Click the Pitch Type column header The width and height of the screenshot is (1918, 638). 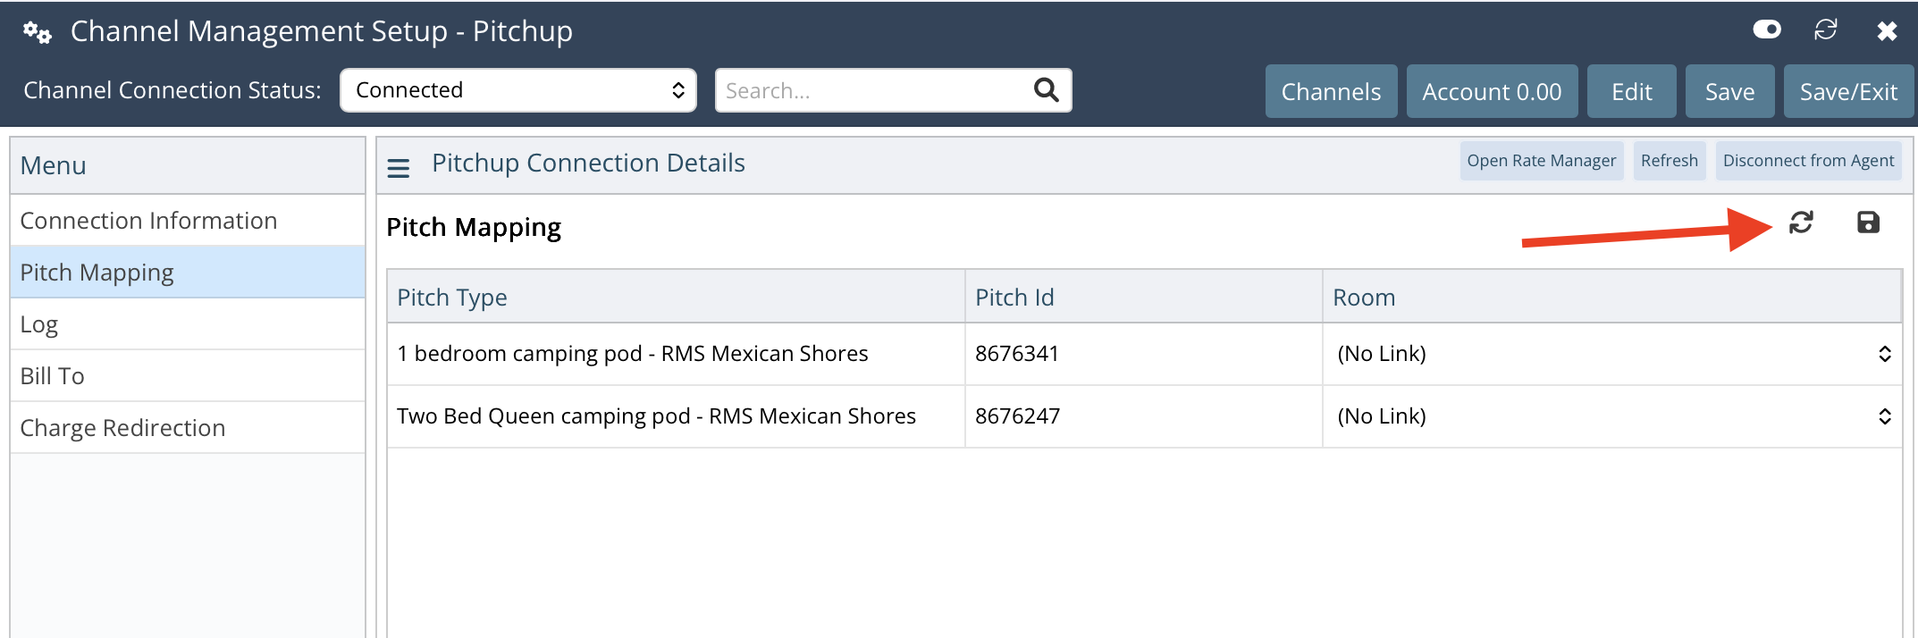coord(676,298)
